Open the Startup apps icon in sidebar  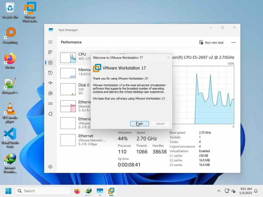pyautogui.click(x=50, y=83)
